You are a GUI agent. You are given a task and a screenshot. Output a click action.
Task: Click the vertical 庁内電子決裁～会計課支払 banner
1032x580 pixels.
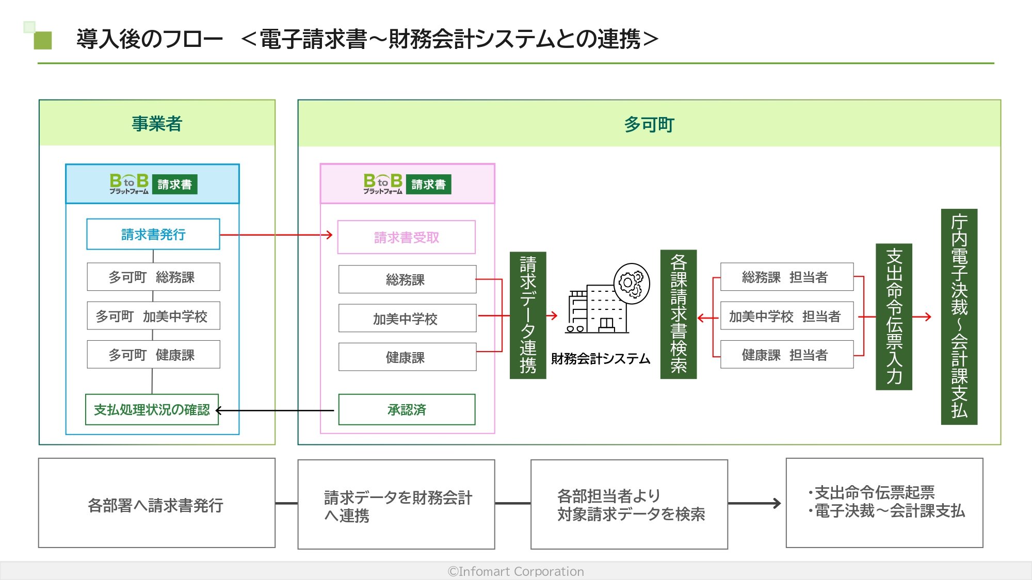click(959, 317)
